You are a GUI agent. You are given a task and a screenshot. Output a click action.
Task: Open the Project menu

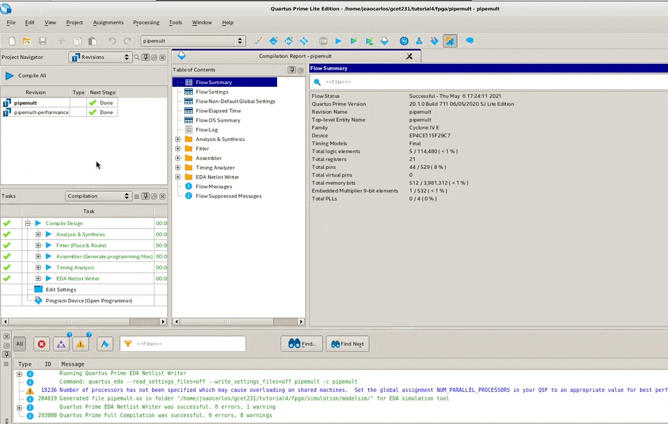coord(74,22)
